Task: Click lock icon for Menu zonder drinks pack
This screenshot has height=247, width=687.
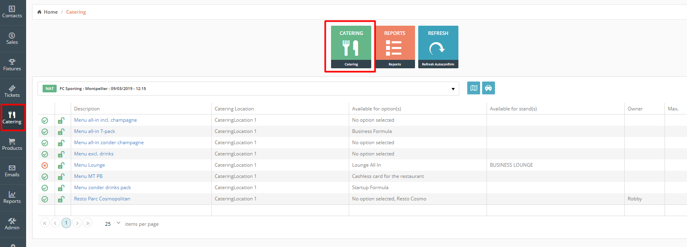Action: 61,188
